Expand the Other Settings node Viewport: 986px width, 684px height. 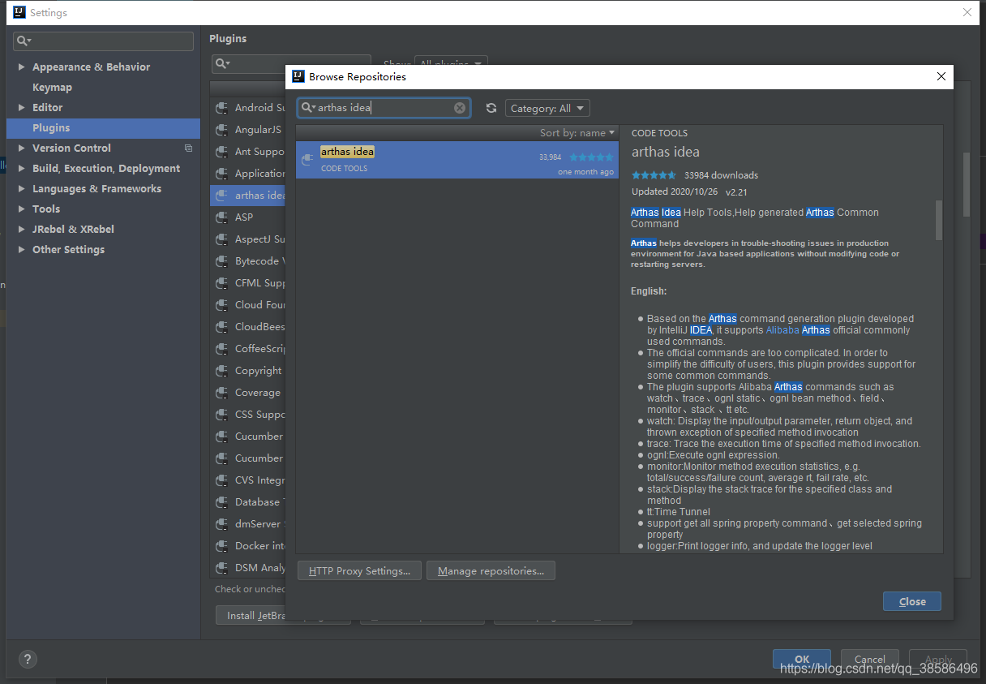[x=21, y=250]
